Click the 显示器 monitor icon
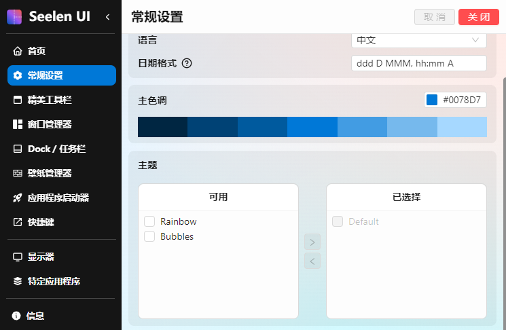The image size is (506, 330). [18, 257]
